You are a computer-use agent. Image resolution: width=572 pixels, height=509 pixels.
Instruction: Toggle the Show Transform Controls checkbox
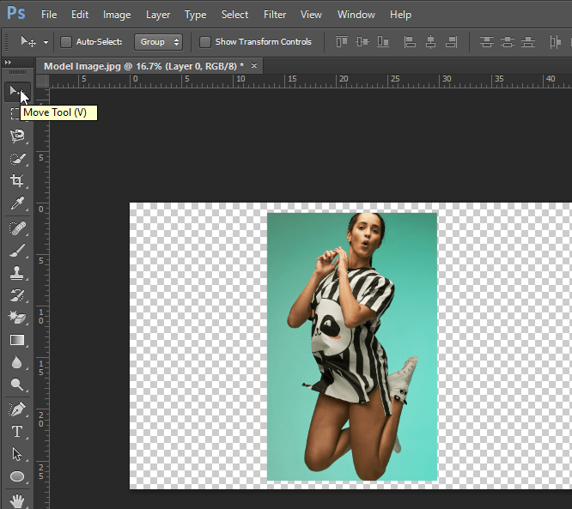(204, 42)
